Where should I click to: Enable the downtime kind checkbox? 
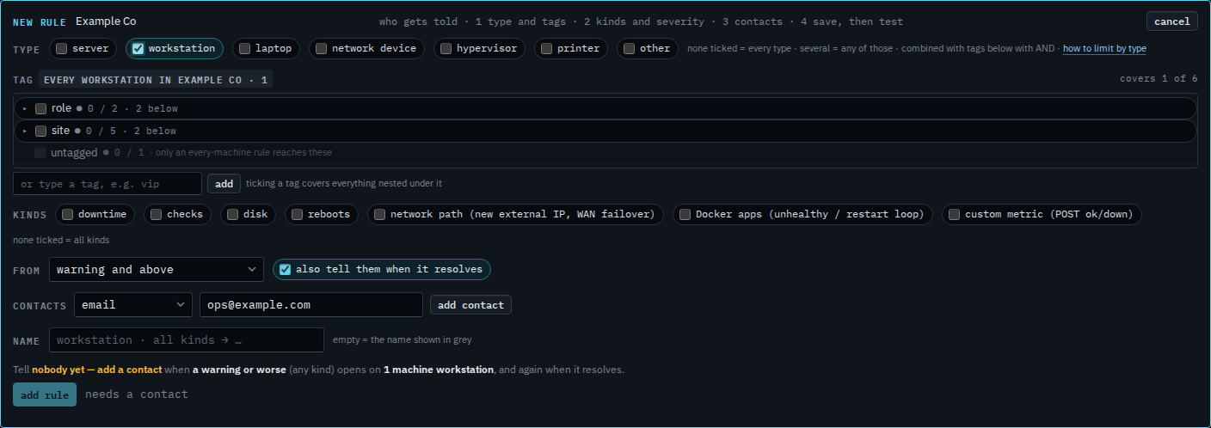pos(67,214)
